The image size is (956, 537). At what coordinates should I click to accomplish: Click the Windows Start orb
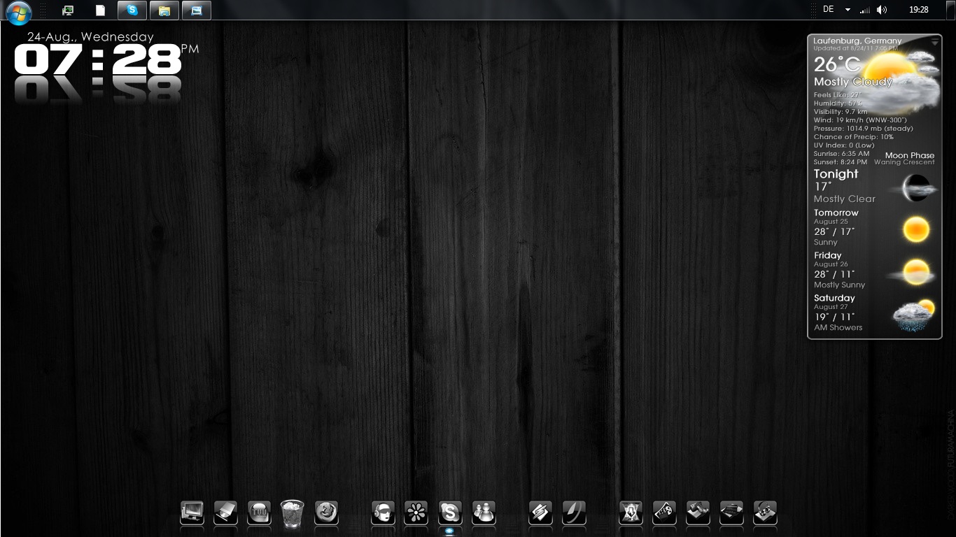(x=19, y=10)
